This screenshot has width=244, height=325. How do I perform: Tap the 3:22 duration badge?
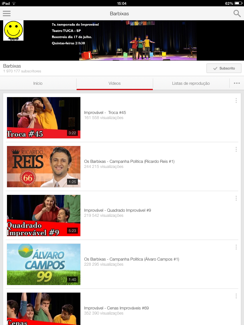pyautogui.click(x=72, y=133)
